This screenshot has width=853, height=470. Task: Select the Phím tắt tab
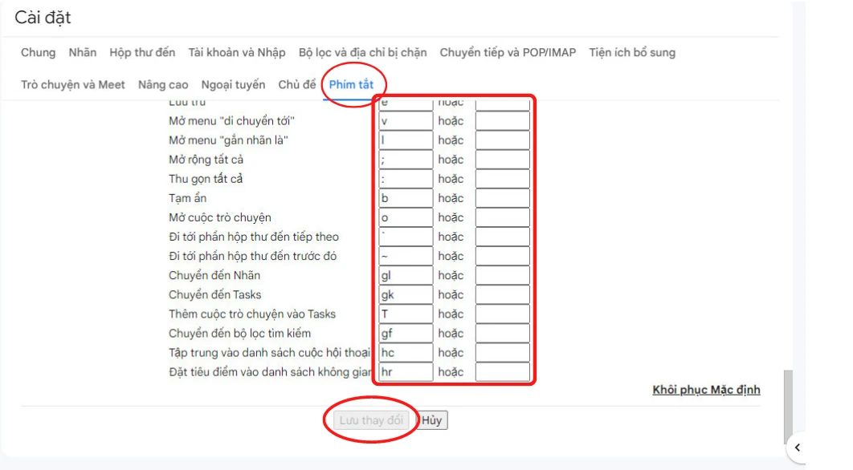352,85
